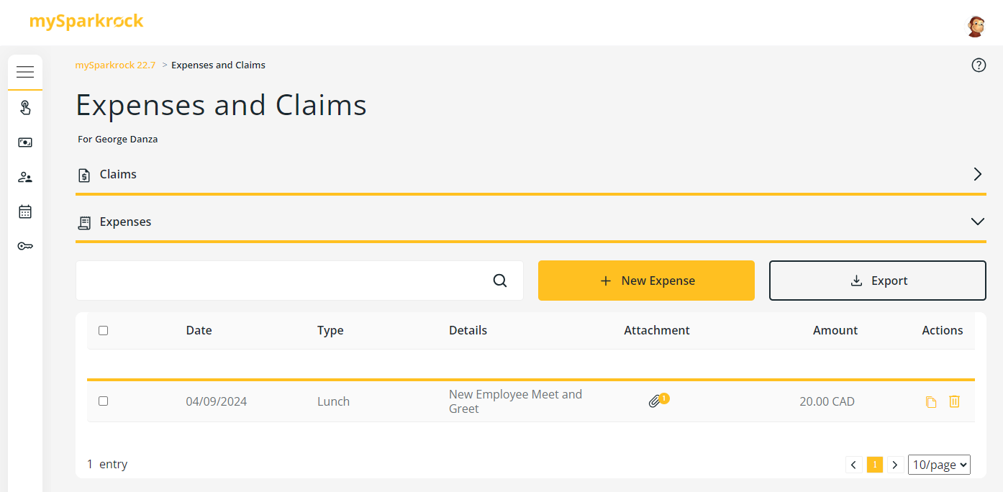Check the 04/09/2024 Lunch expense row
The image size is (1003, 492).
tap(103, 401)
